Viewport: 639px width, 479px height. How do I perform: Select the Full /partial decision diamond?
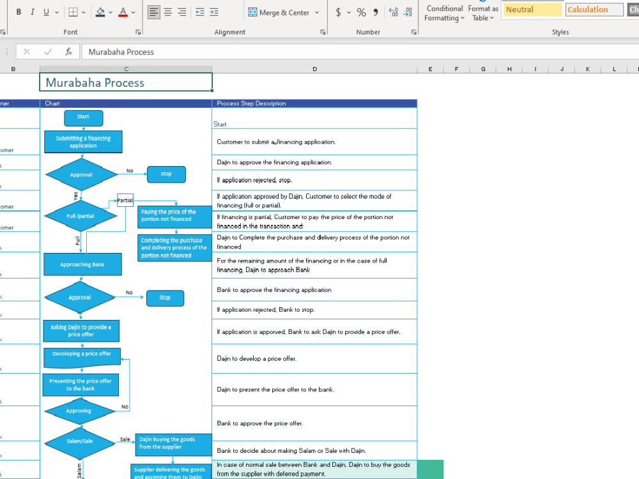tap(81, 216)
